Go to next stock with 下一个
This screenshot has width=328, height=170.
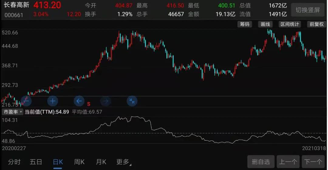click(x=313, y=161)
